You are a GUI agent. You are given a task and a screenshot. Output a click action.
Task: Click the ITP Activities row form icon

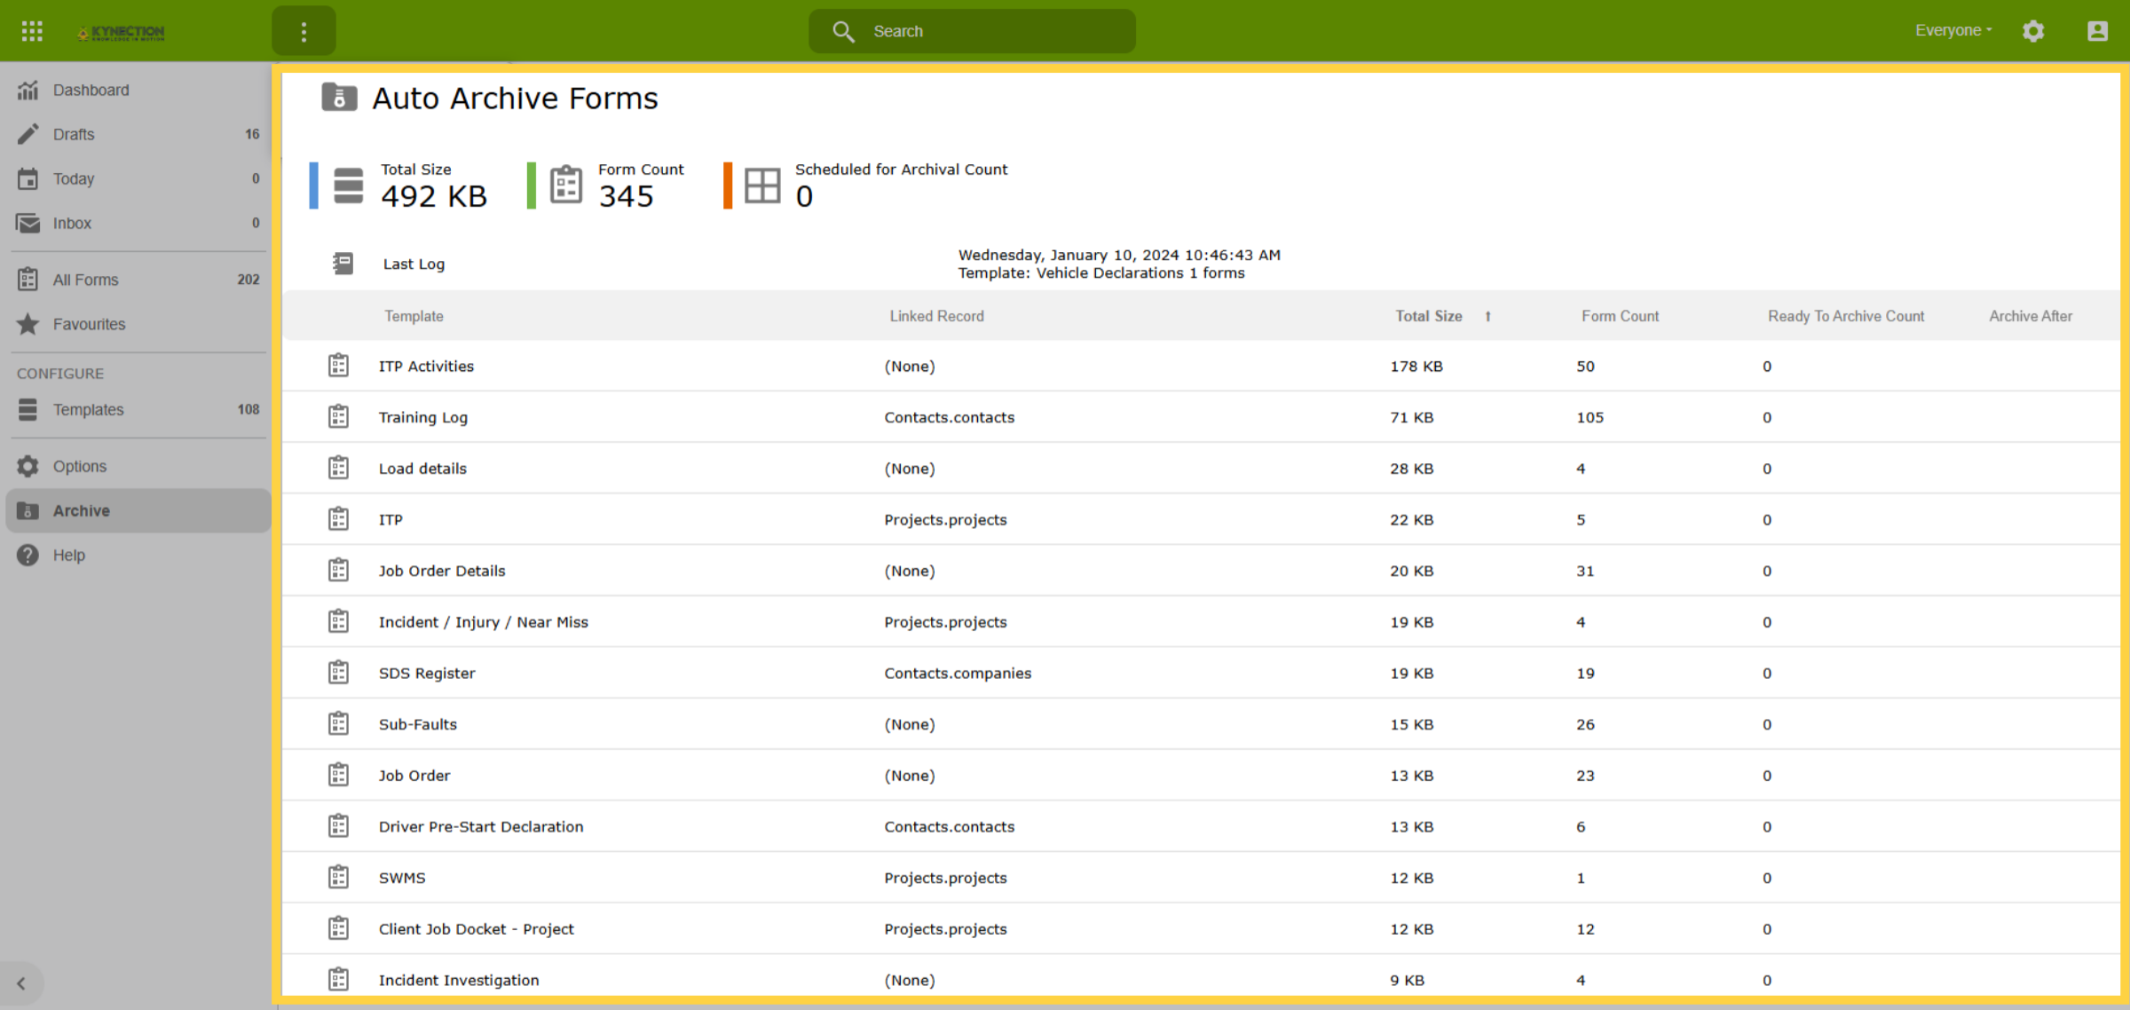pyautogui.click(x=338, y=366)
